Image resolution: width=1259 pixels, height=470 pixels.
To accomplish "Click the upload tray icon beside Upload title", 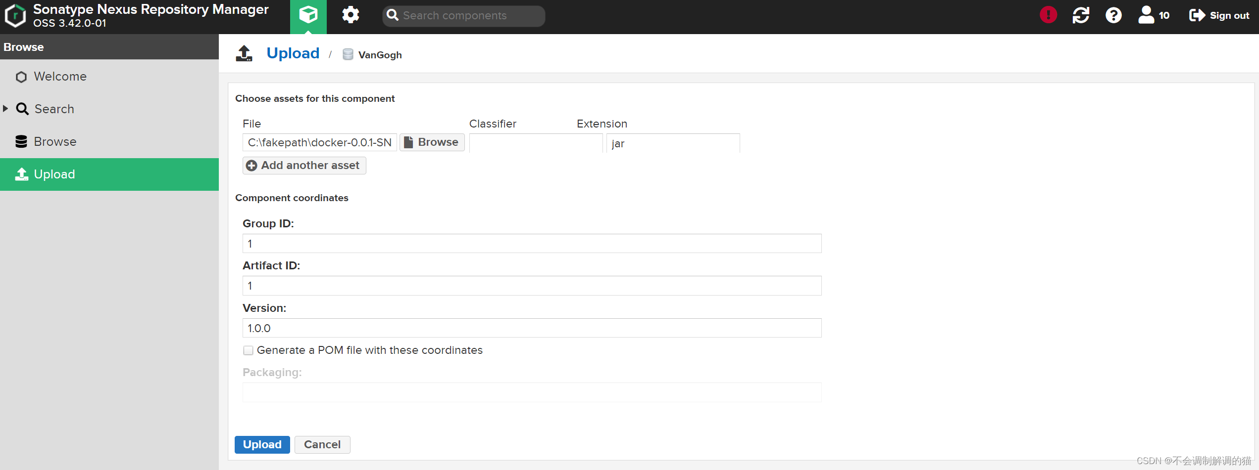I will tap(244, 53).
